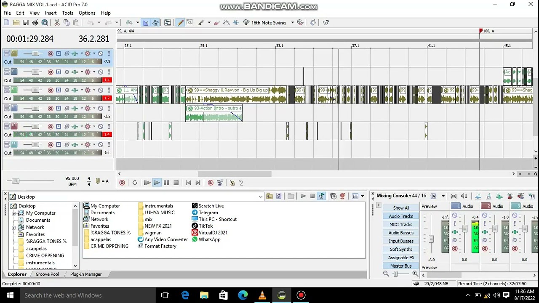Open the Insert menu
This screenshot has width=539, height=303.
coord(51,13)
